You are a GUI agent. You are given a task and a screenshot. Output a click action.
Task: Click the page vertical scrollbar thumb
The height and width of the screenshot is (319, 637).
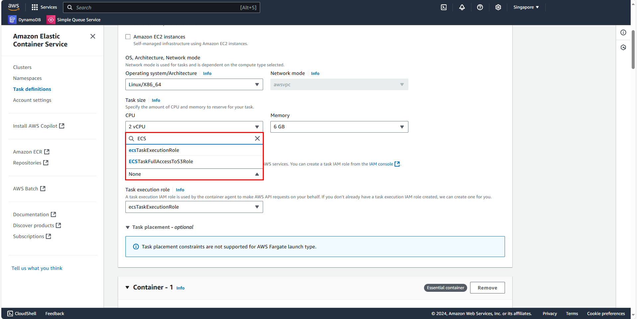[633, 50]
